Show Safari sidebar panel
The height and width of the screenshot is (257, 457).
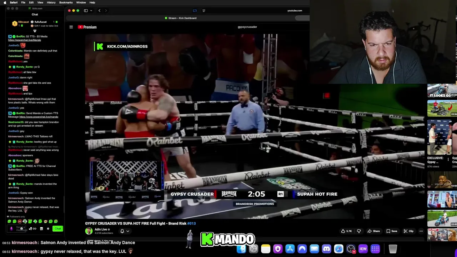point(86,10)
